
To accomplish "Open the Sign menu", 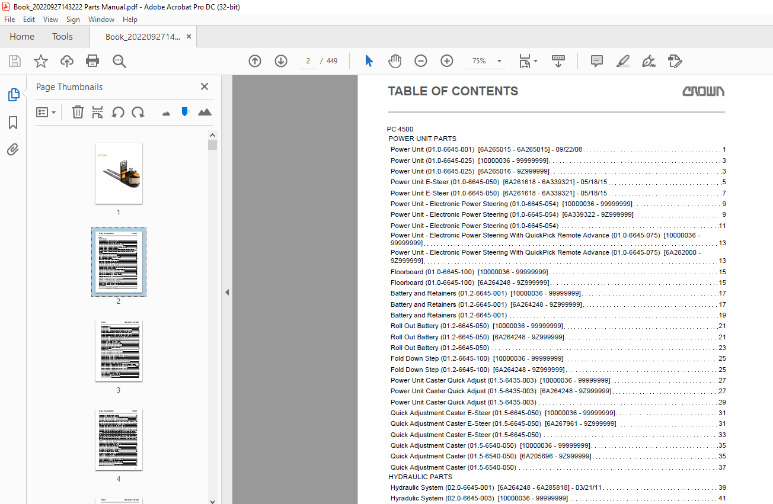I will pyautogui.click(x=73, y=20).
